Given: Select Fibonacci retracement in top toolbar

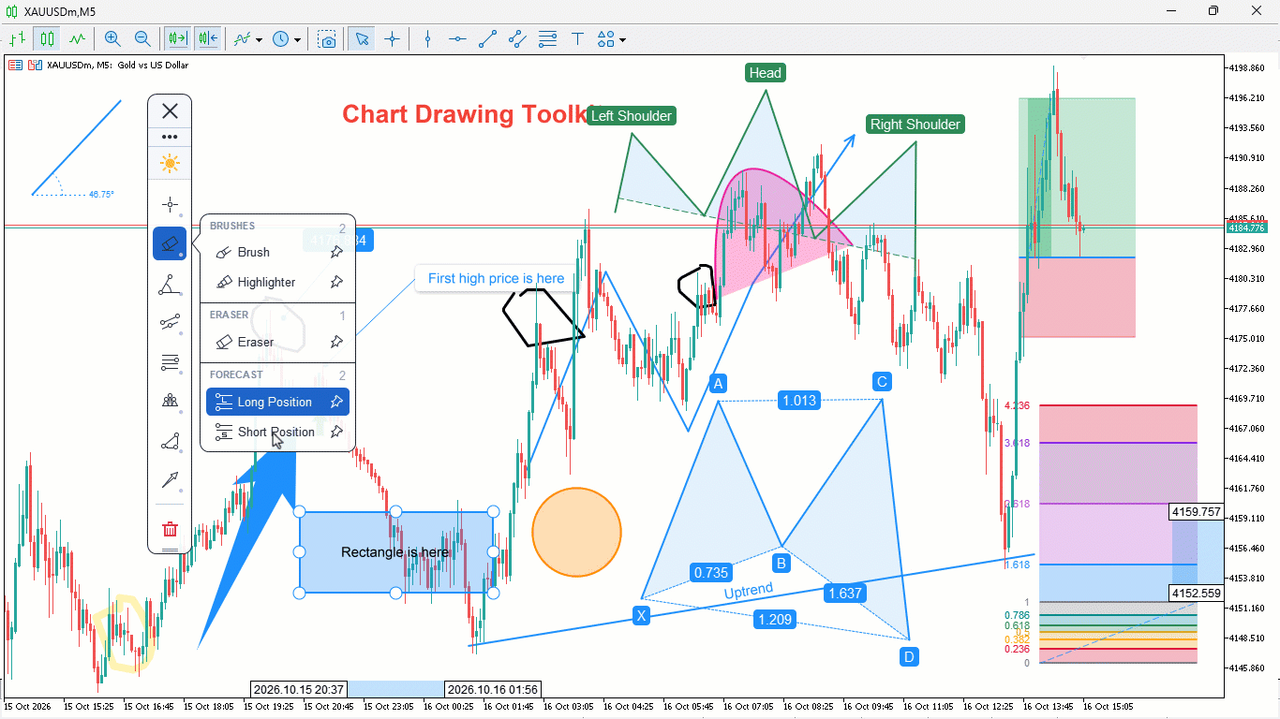Looking at the screenshot, I should 548,39.
